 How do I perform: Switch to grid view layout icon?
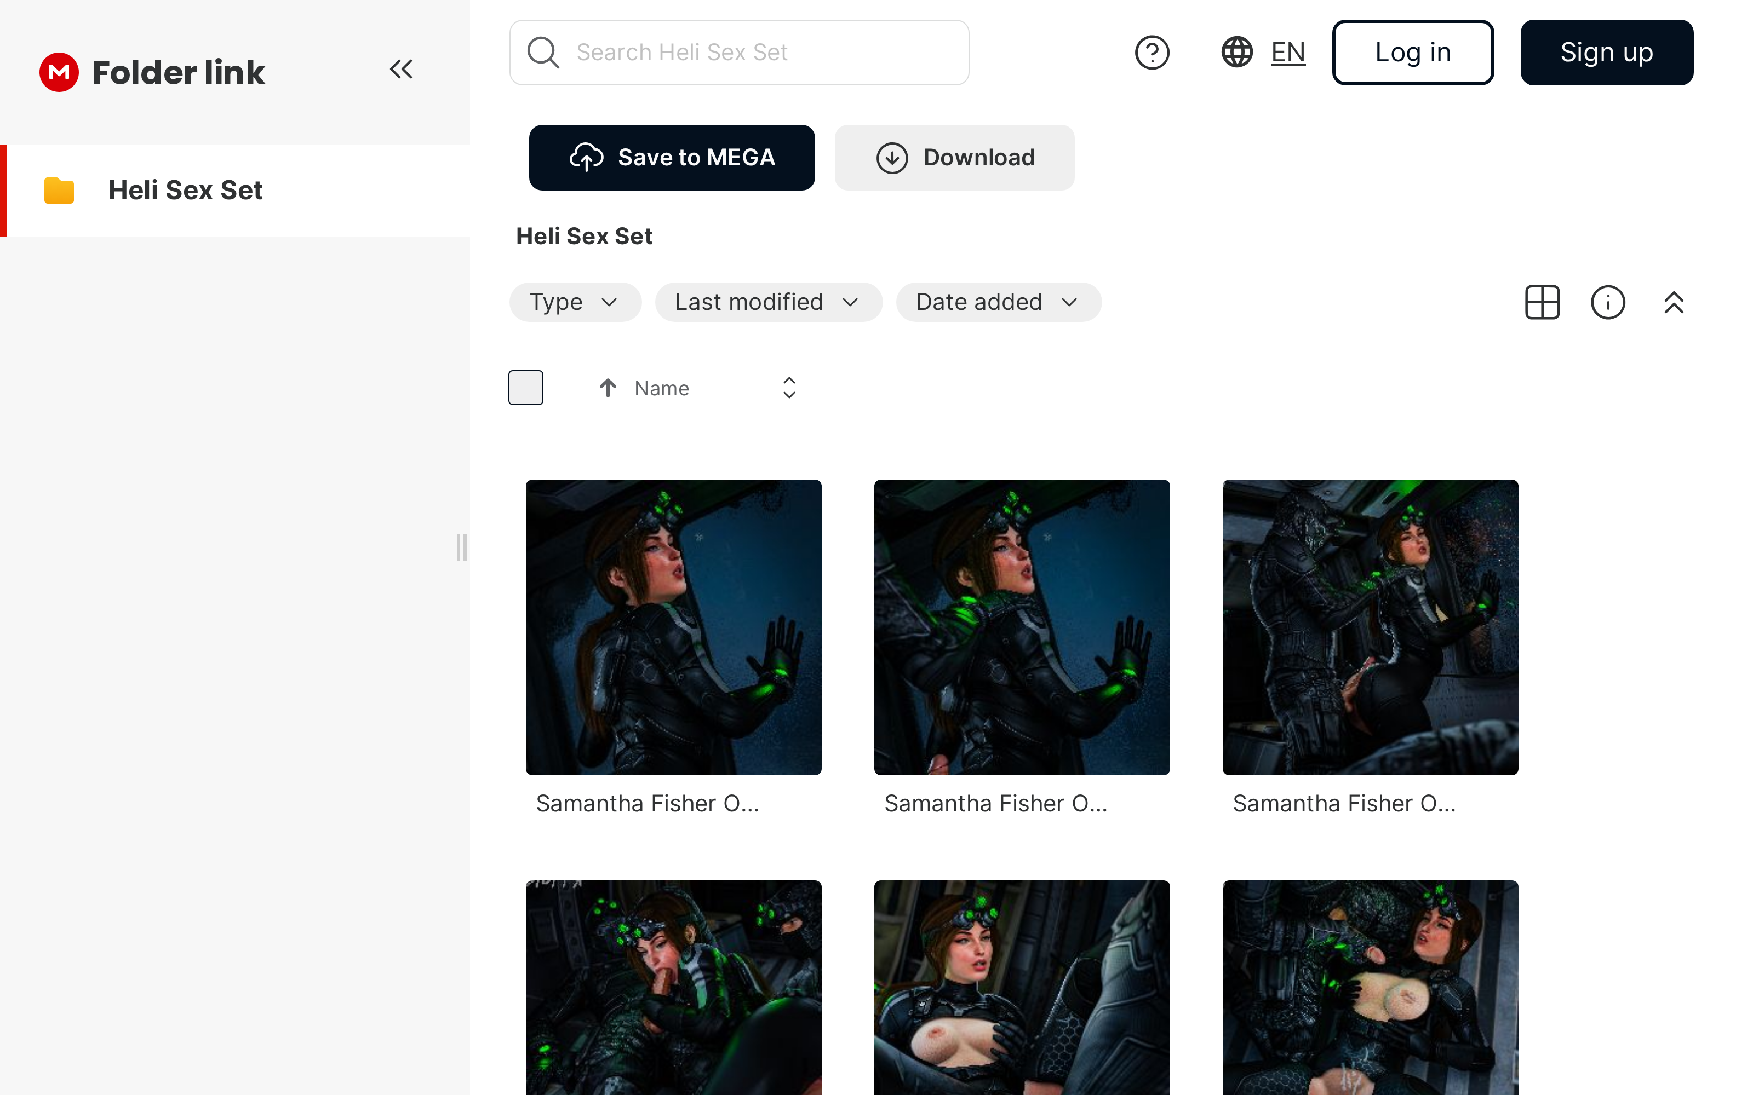(x=1542, y=302)
